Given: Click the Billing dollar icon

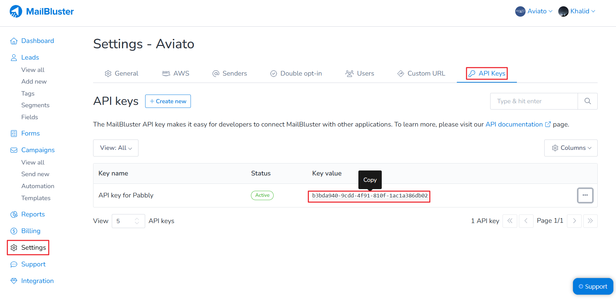Looking at the screenshot, I should (14, 231).
